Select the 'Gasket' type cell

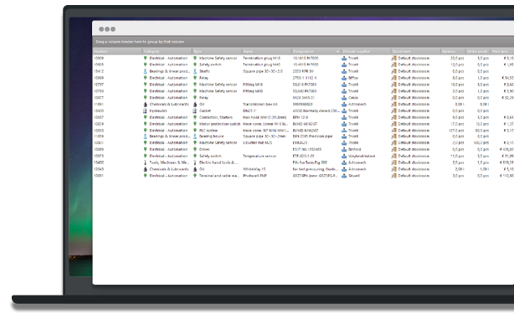205,111
